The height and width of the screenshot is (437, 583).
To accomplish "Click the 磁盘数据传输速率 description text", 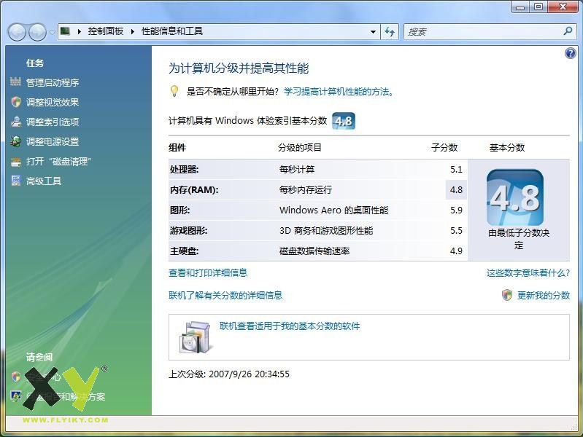I will (314, 251).
